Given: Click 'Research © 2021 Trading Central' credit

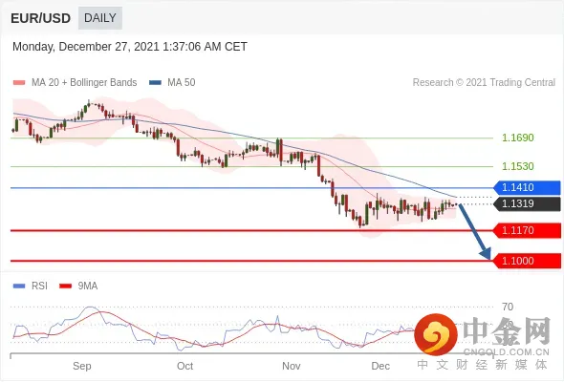Looking at the screenshot, I should click(x=484, y=83).
